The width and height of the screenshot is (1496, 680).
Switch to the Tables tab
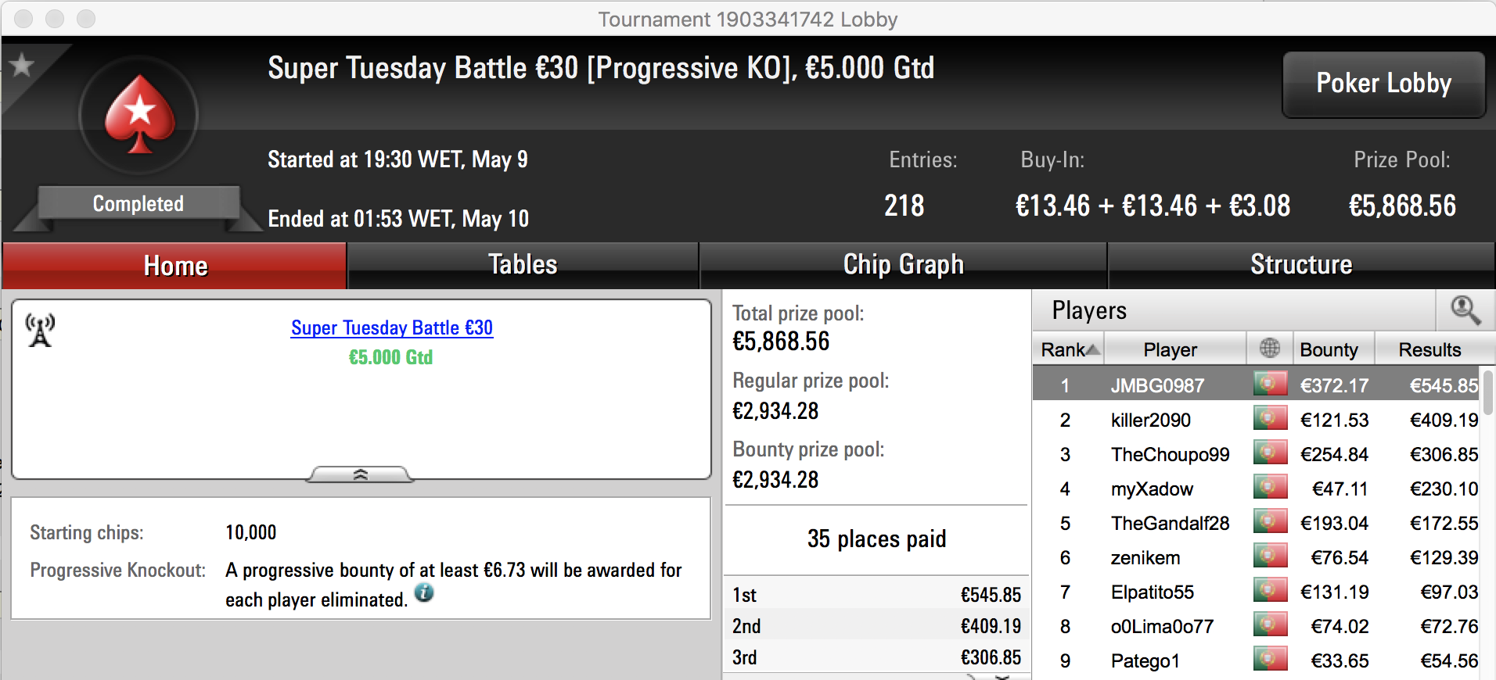(523, 265)
